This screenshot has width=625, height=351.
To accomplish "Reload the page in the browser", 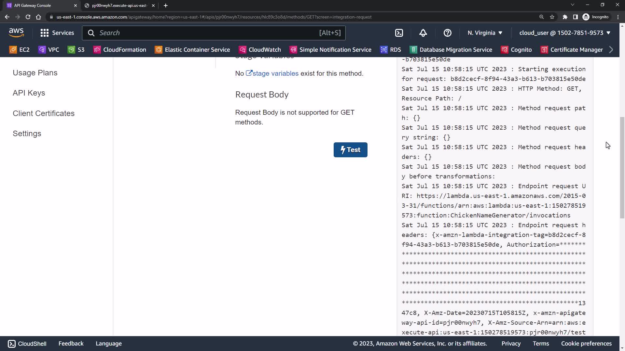I will click(x=28, y=17).
